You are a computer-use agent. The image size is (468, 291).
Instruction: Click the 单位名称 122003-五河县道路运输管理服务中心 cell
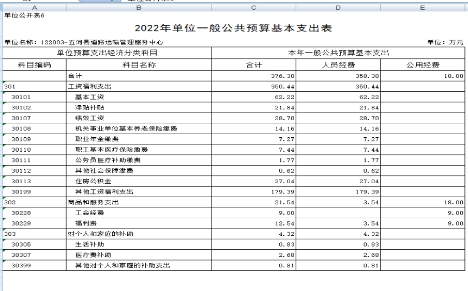tap(84, 42)
